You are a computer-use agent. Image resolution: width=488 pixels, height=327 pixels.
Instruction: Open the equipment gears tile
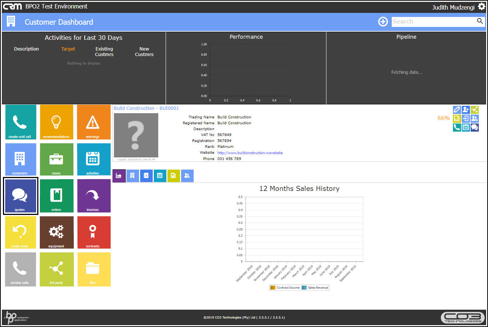coord(56,232)
